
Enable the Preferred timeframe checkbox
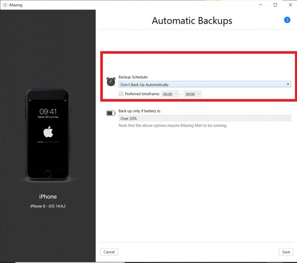(x=121, y=94)
